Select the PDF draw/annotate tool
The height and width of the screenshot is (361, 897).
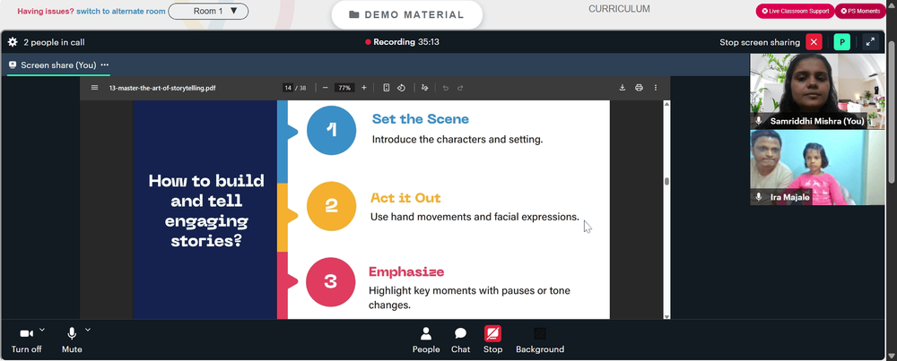(x=424, y=88)
